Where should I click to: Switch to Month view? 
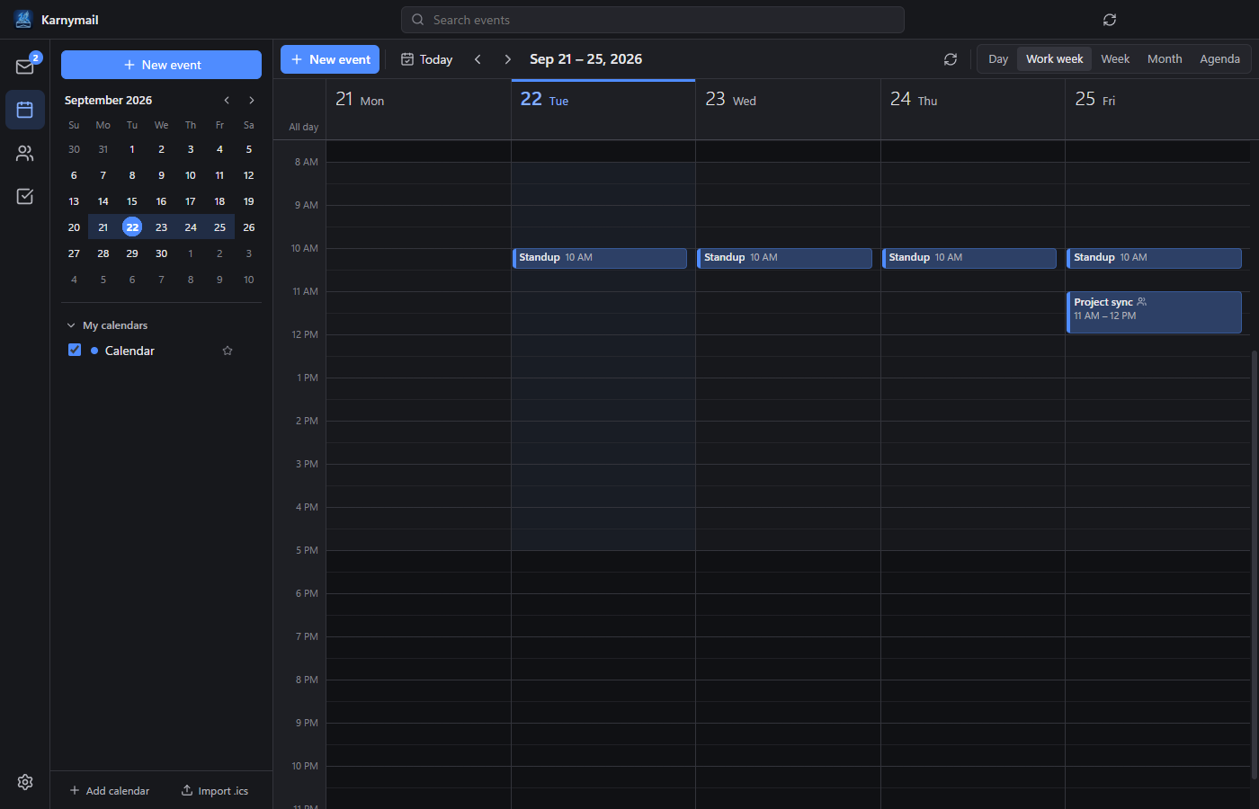point(1165,59)
